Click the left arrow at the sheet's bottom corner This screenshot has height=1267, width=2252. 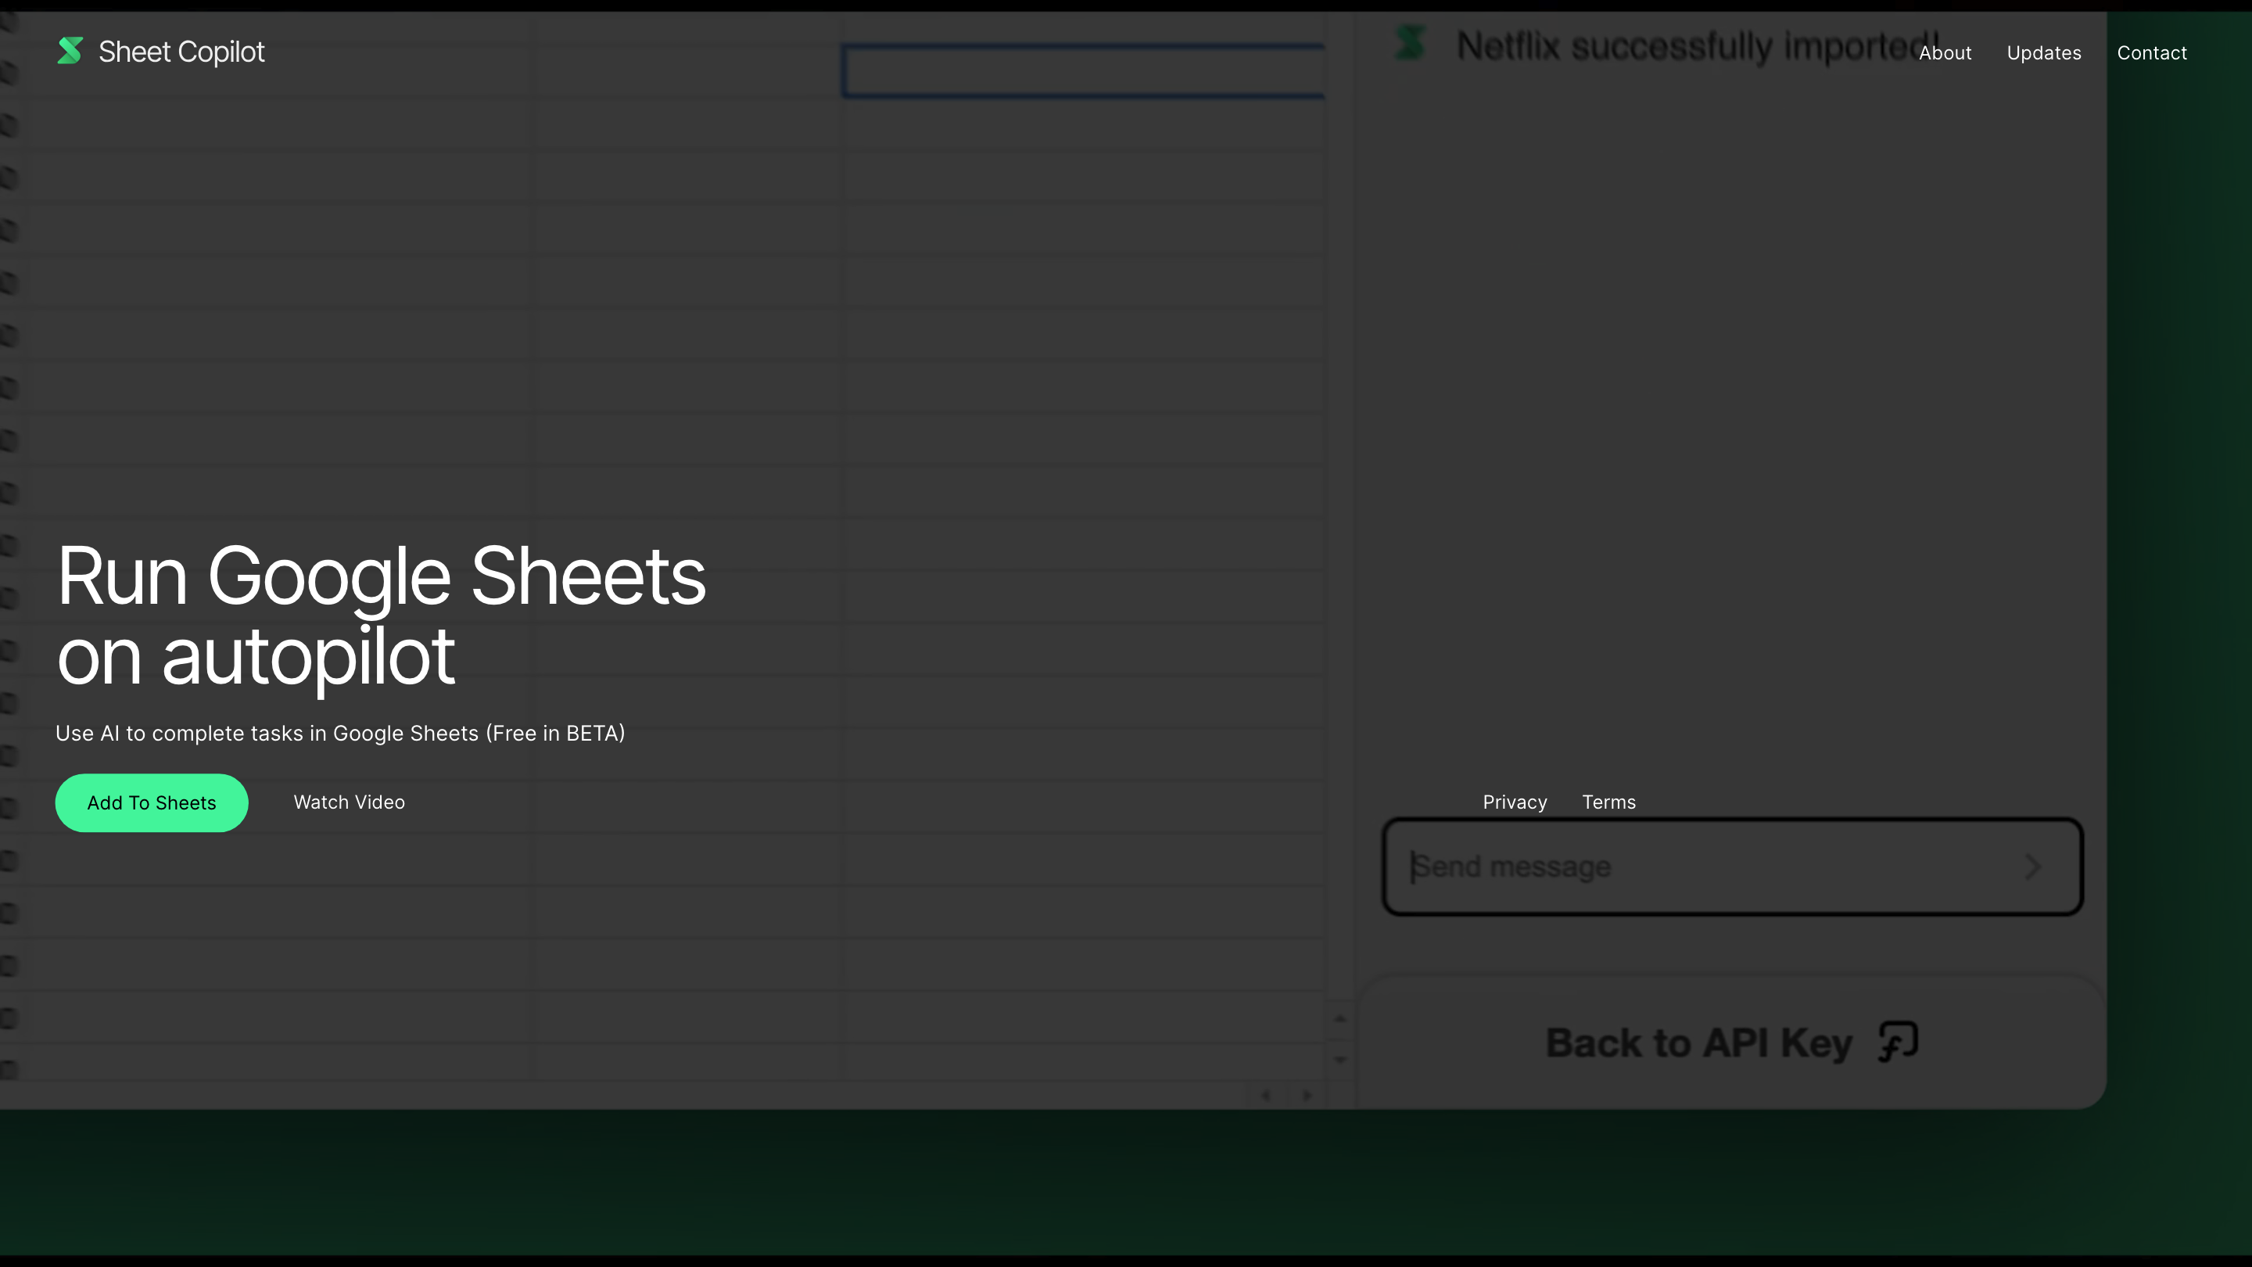[x=1267, y=1095]
